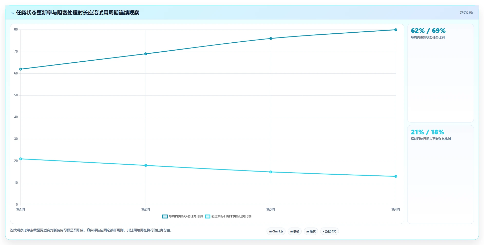This screenshot has height=245, width=484.
Task: Click the footnote starting 连续观察比单点截图
Action: pos(91,230)
